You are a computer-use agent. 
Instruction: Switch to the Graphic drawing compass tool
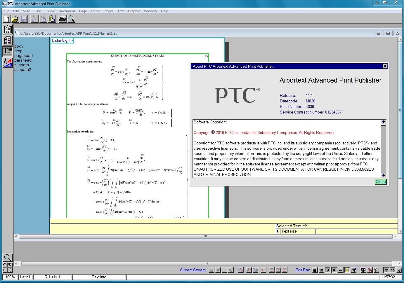tap(8, 62)
